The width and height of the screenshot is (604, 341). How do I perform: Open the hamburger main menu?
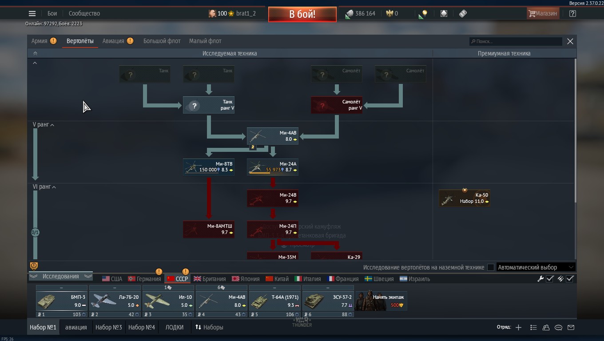(32, 13)
